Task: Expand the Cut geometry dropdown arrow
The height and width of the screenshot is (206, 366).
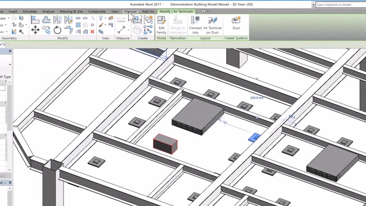Action: [6, 25]
